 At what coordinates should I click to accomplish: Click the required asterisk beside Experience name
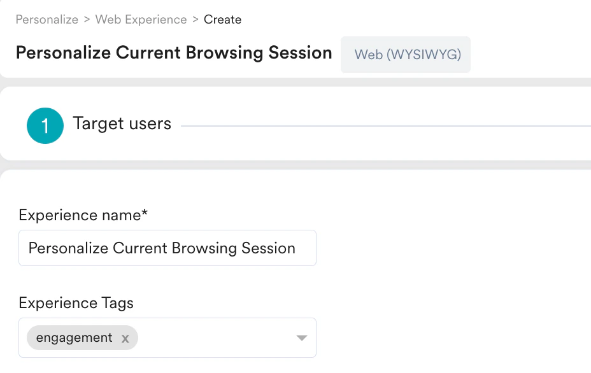[145, 214]
